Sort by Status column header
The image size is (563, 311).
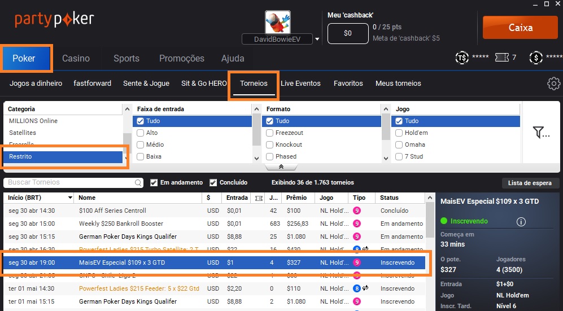click(x=389, y=198)
